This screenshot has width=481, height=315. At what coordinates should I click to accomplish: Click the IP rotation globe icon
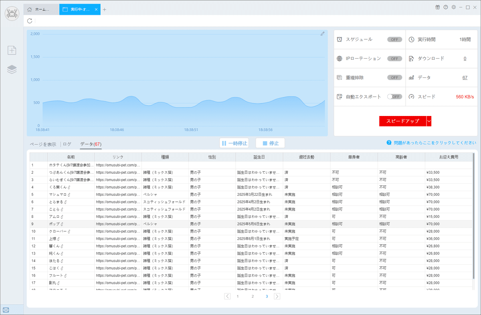[340, 59]
